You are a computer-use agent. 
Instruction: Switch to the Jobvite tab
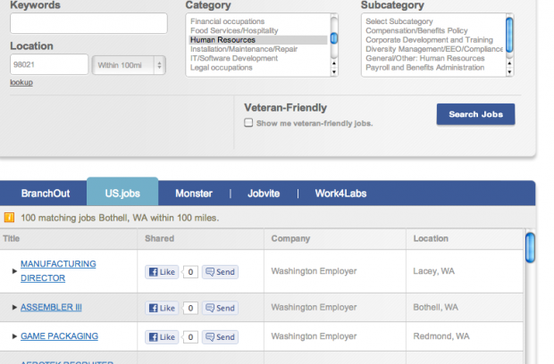pos(264,194)
